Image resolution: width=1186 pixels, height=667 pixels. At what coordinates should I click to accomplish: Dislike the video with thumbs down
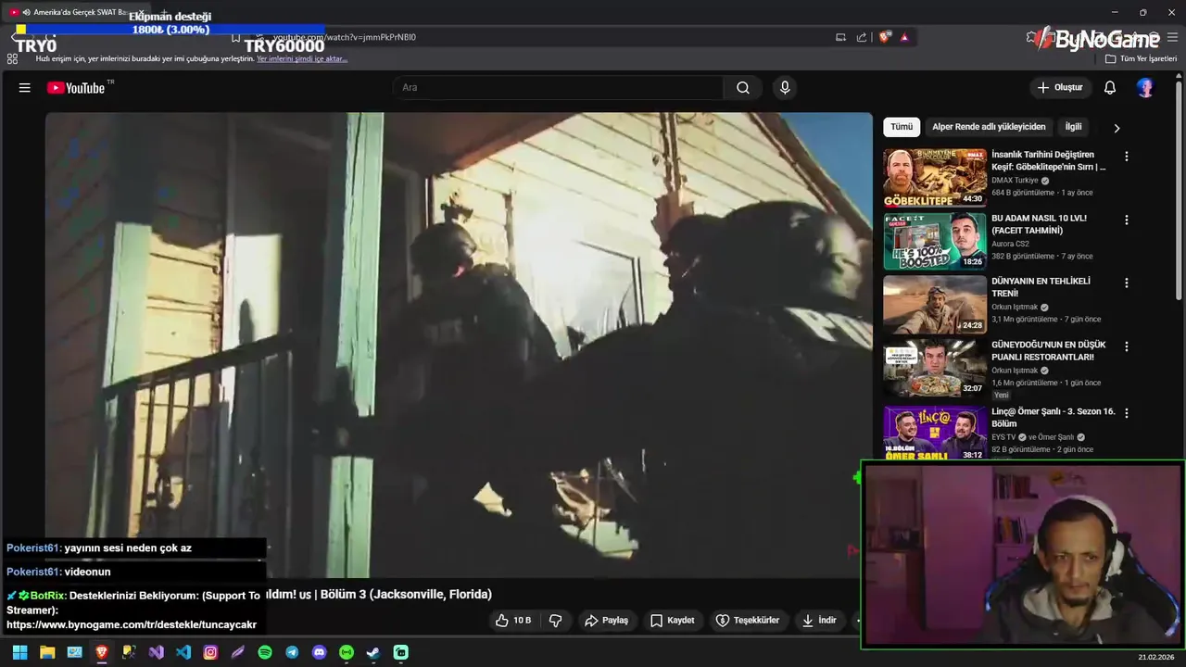point(556,621)
